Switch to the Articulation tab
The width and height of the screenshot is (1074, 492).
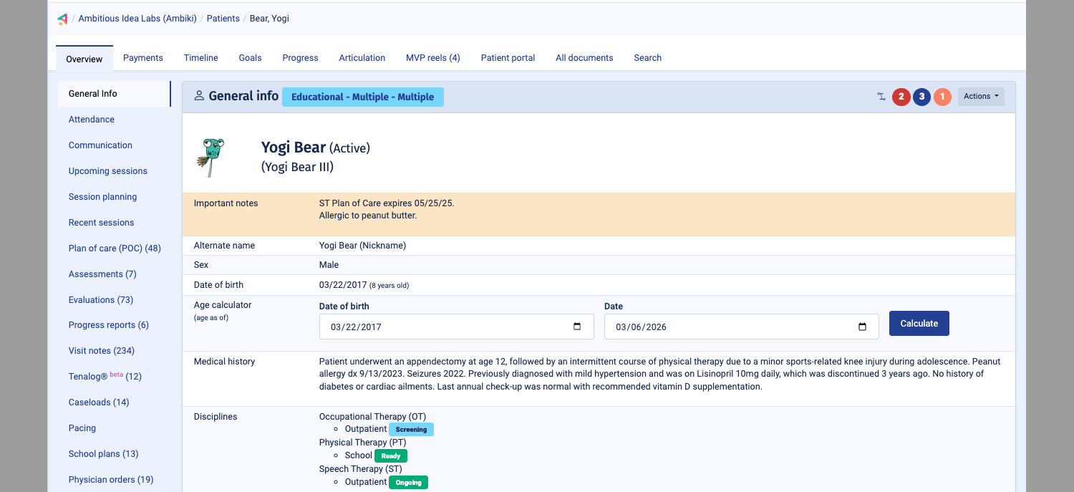(362, 57)
